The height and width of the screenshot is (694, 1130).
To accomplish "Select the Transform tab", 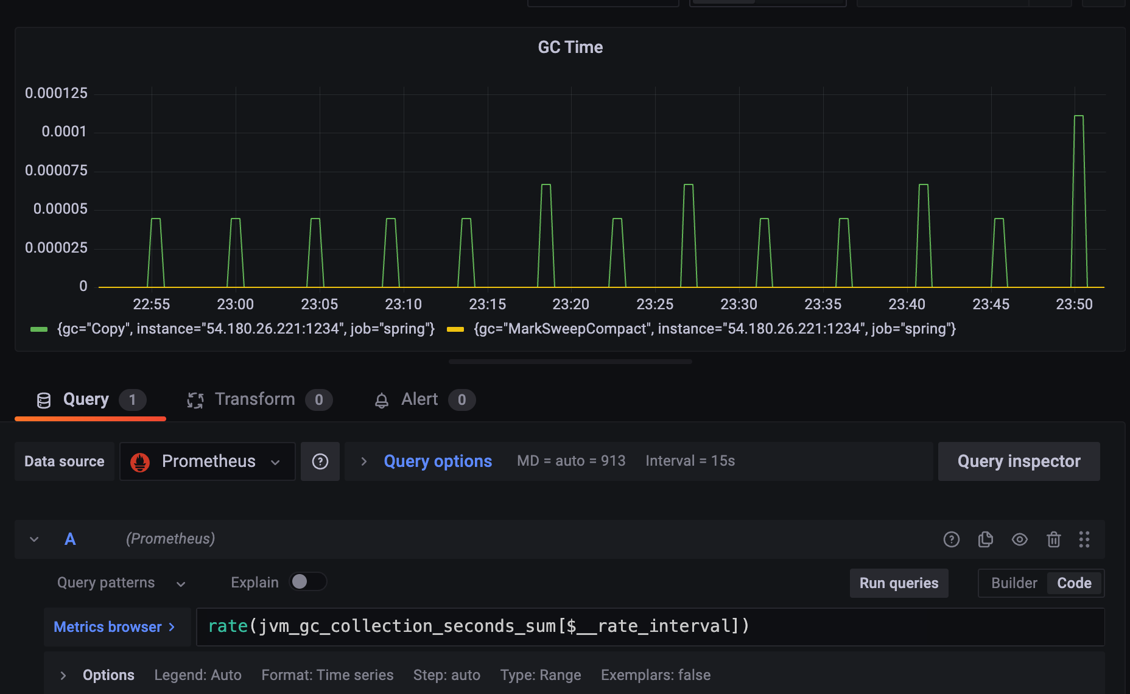I will click(x=259, y=400).
